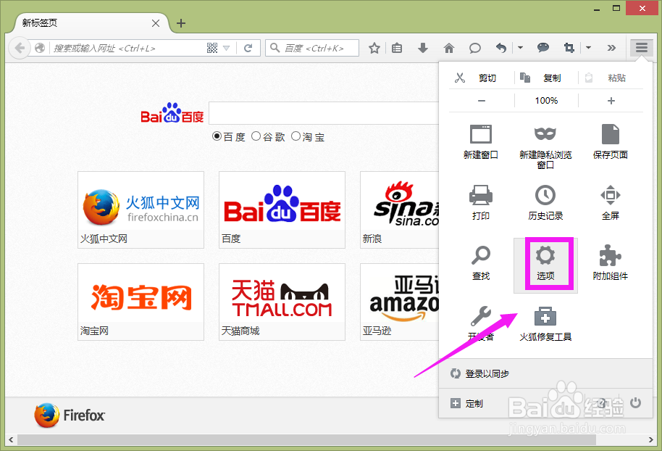This screenshot has height=451, width=662.
Task: Click the horizontal scrollbar right arrow
Action: 650,439
